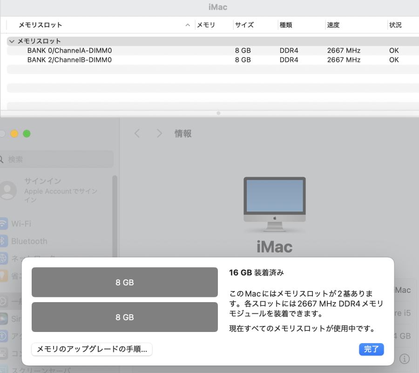The height and width of the screenshot is (373, 419).
Task: Open メモリのアップグレードの手順 button
Action: 92,349
